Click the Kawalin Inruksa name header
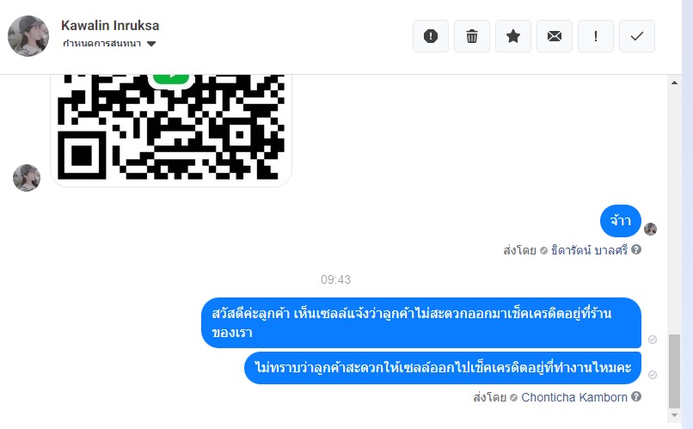The image size is (693, 429). coord(110,26)
